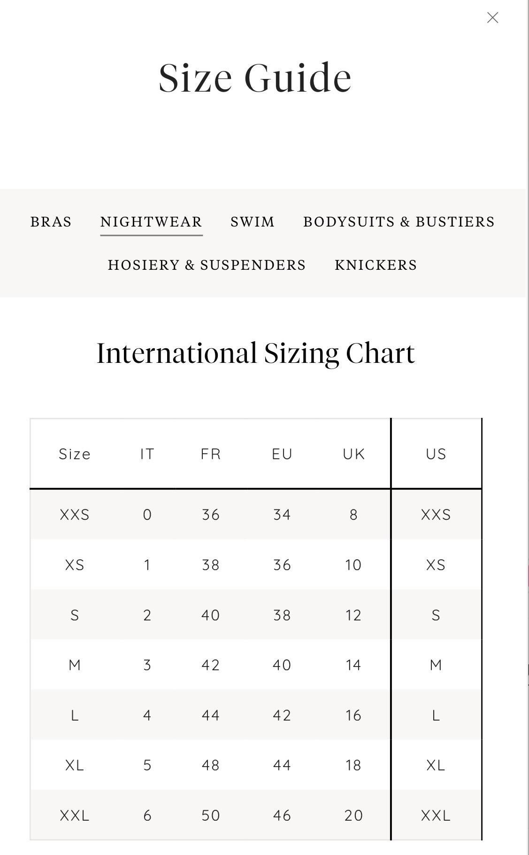Open the Swim size tab

(x=253, y=222)
